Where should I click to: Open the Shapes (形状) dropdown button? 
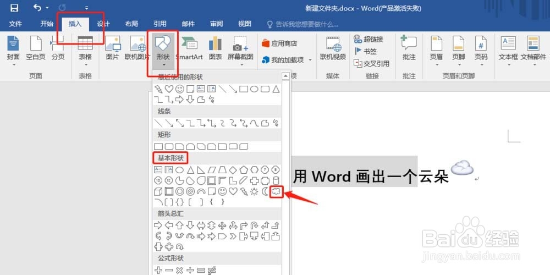(x=163, y=51)
